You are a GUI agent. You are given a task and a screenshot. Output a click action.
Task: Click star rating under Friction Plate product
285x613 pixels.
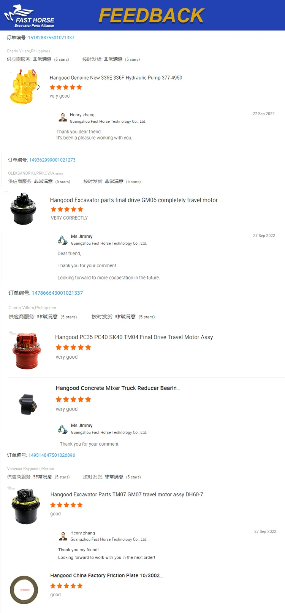pos(66,586)
